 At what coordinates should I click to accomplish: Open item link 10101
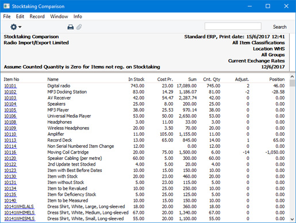click(x=10, y=86)
